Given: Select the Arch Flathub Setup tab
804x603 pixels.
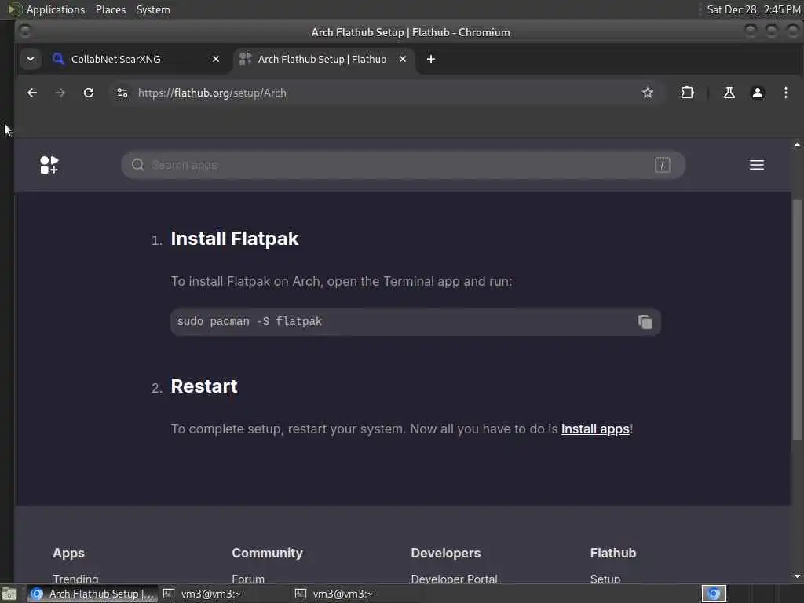Looking at the screenshot, I should (323, 59).
